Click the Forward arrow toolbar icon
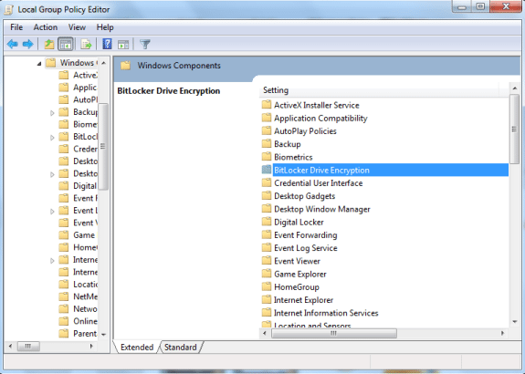525x374 pixels. [27, 44]
